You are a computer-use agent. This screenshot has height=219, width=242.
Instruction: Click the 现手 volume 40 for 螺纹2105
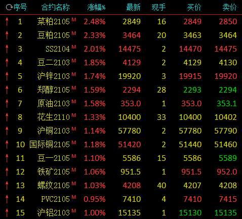[162, 186]
